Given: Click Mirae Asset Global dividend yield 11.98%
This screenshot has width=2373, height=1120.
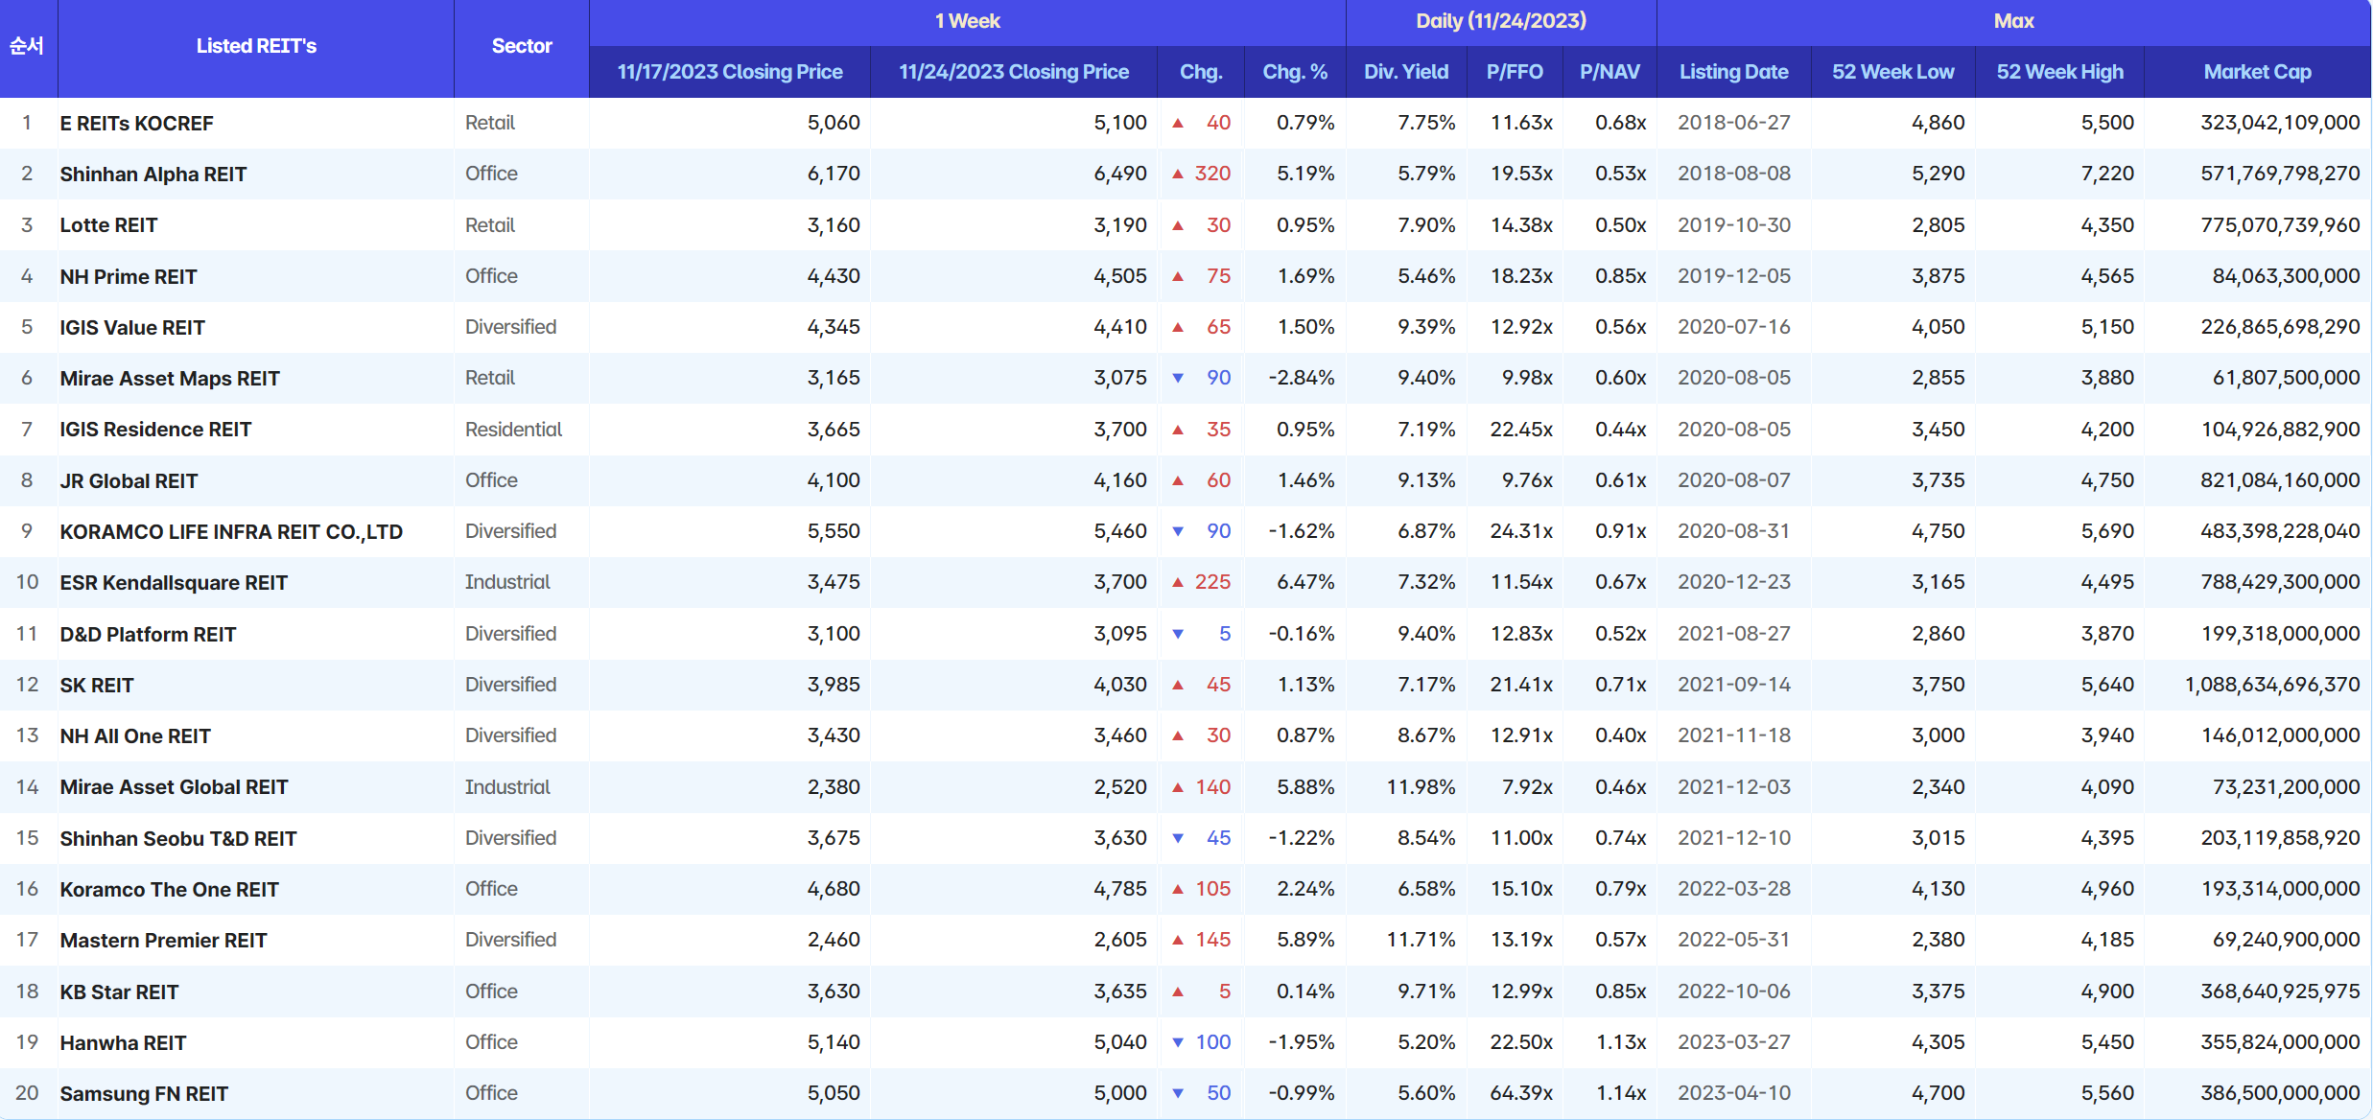Looking at the screenshot, I should coord(1421,787).
